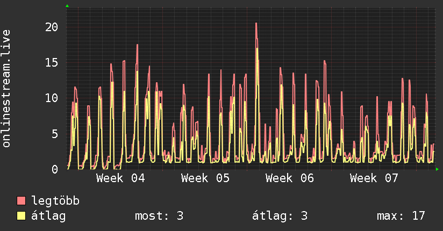Click the 15 tick label on y-axis

coord(51,62)
